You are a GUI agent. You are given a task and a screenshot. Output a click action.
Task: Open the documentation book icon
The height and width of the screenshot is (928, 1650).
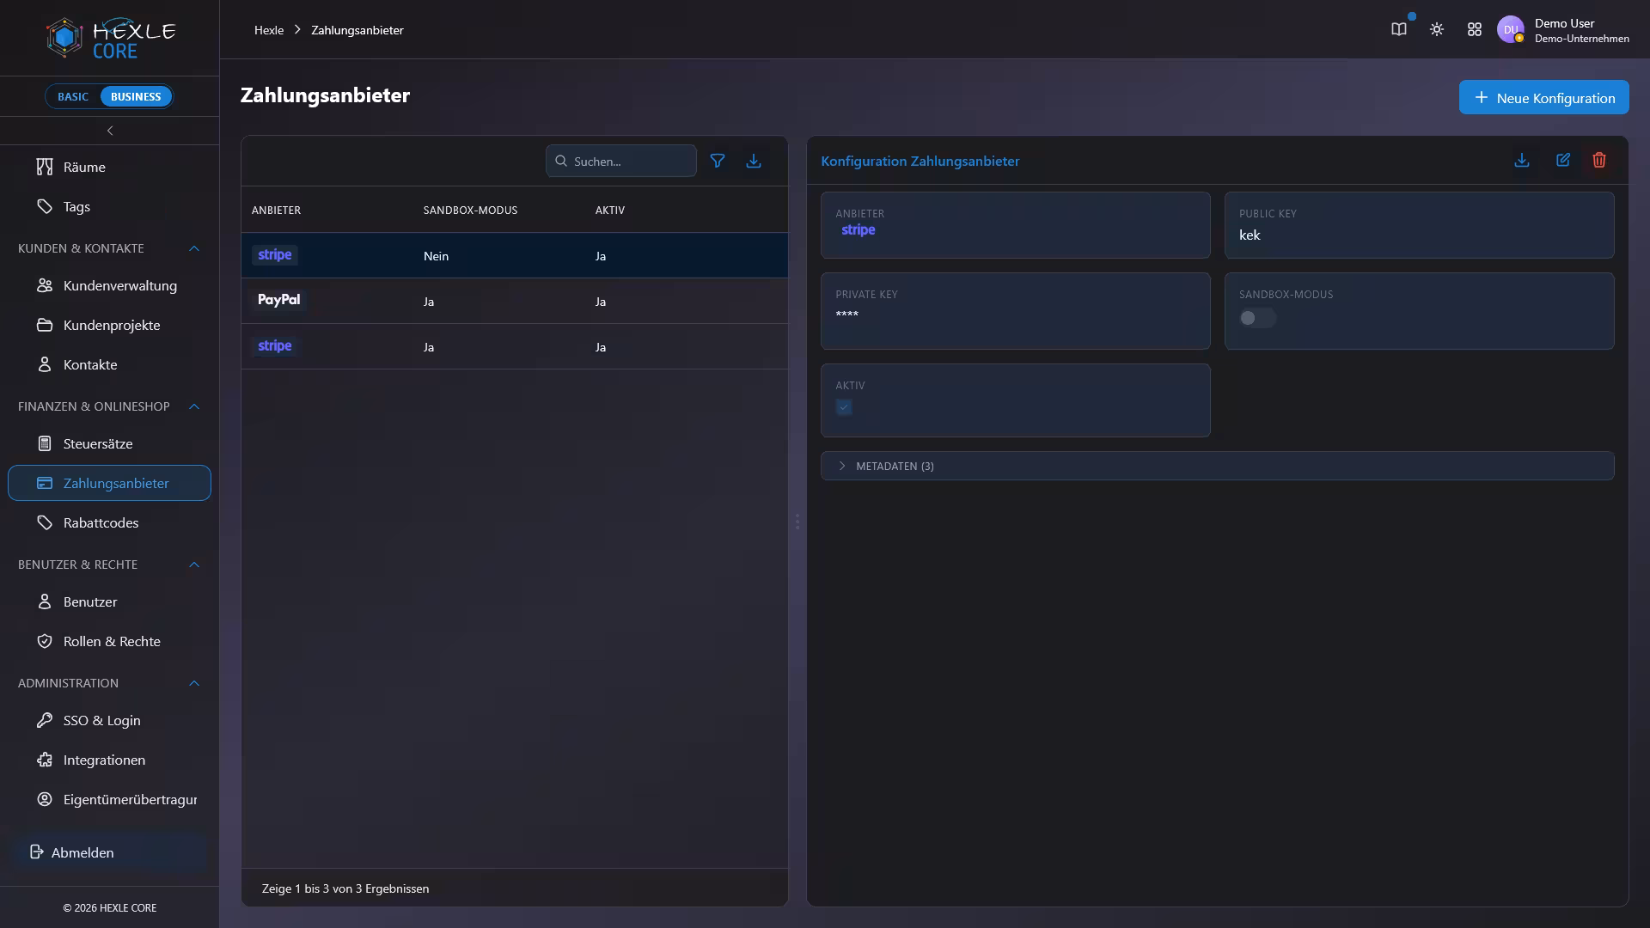click(x=1399, y=29)
